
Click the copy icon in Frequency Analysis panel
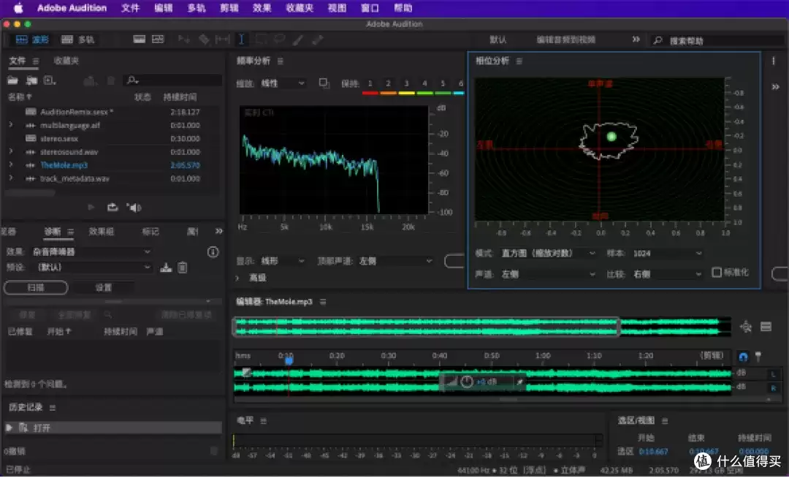pos(324,83)
